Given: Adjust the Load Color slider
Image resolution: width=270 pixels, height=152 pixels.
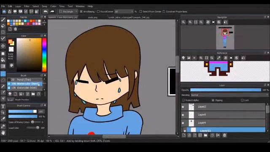Looking at the screenshot, I should coord(33,128).
